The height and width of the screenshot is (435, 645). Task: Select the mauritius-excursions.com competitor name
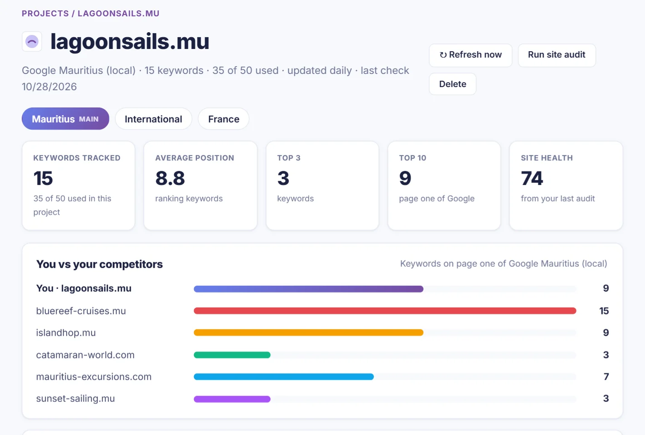pyautogui.click(x=94, y=376)
